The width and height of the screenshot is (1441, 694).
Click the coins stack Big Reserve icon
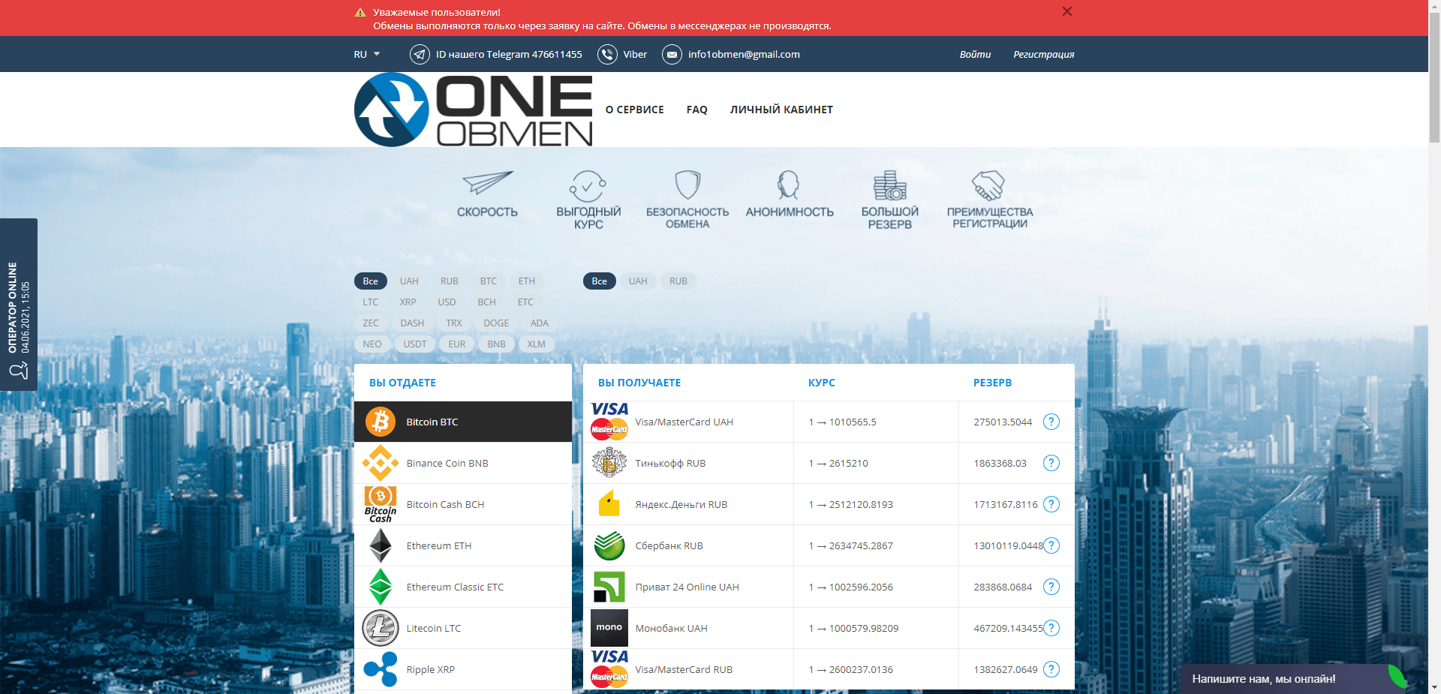[x=889, y=185]
